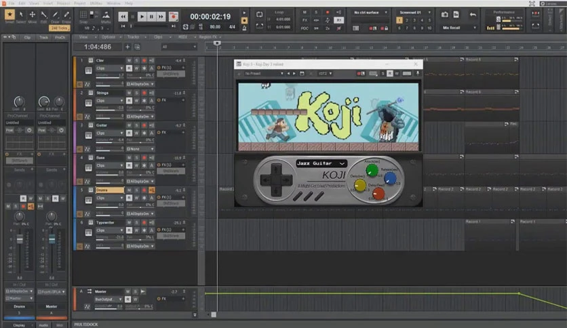
Task: Arm the Guitar track for recording
Action: pos(144,125)
